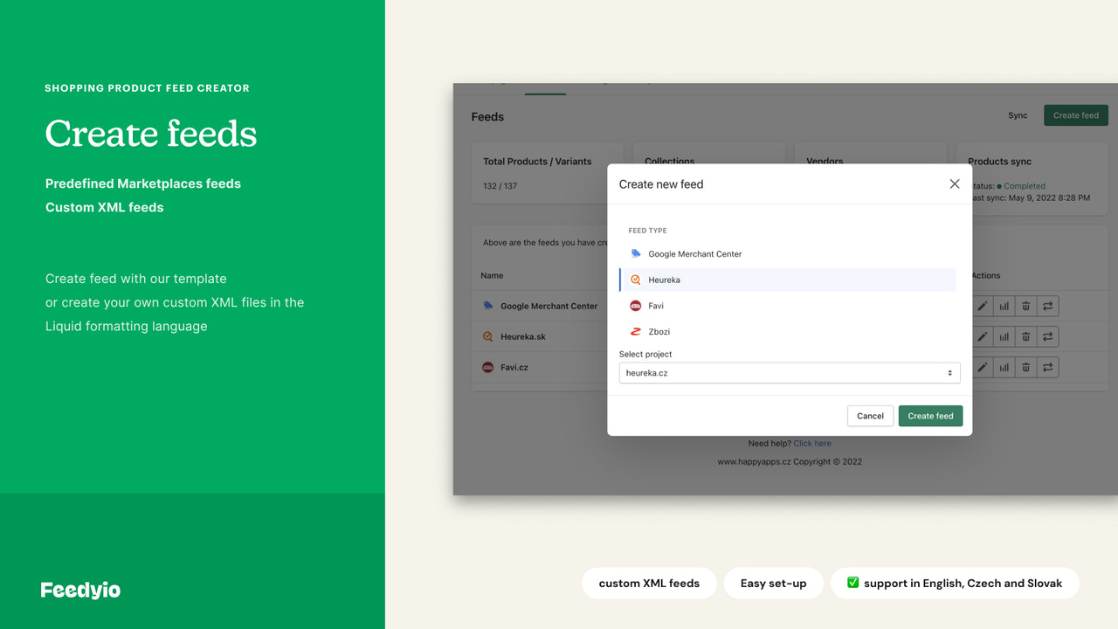
Task: Open the Select project dropdown showing heureka.cz
Action: point(786,372)
